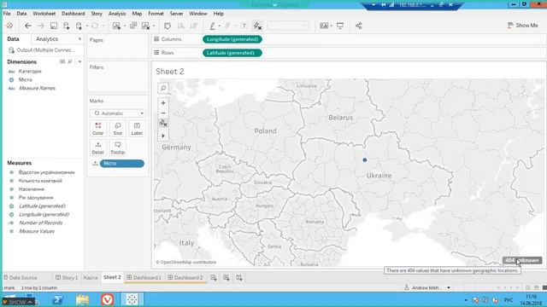Open the Clear Sheet dropdown arrow
Viewport: 547px width, 307px height.
pyautogui.click(x=154, y=26)
